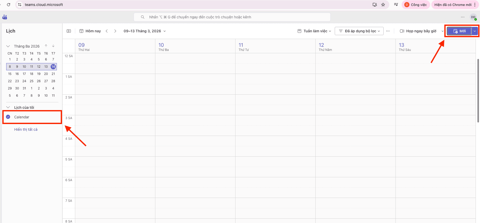480x223 pixels.
Task: Collapse the Tháng Ba 2026 mini calendar
Action: [x=8, y=46]
